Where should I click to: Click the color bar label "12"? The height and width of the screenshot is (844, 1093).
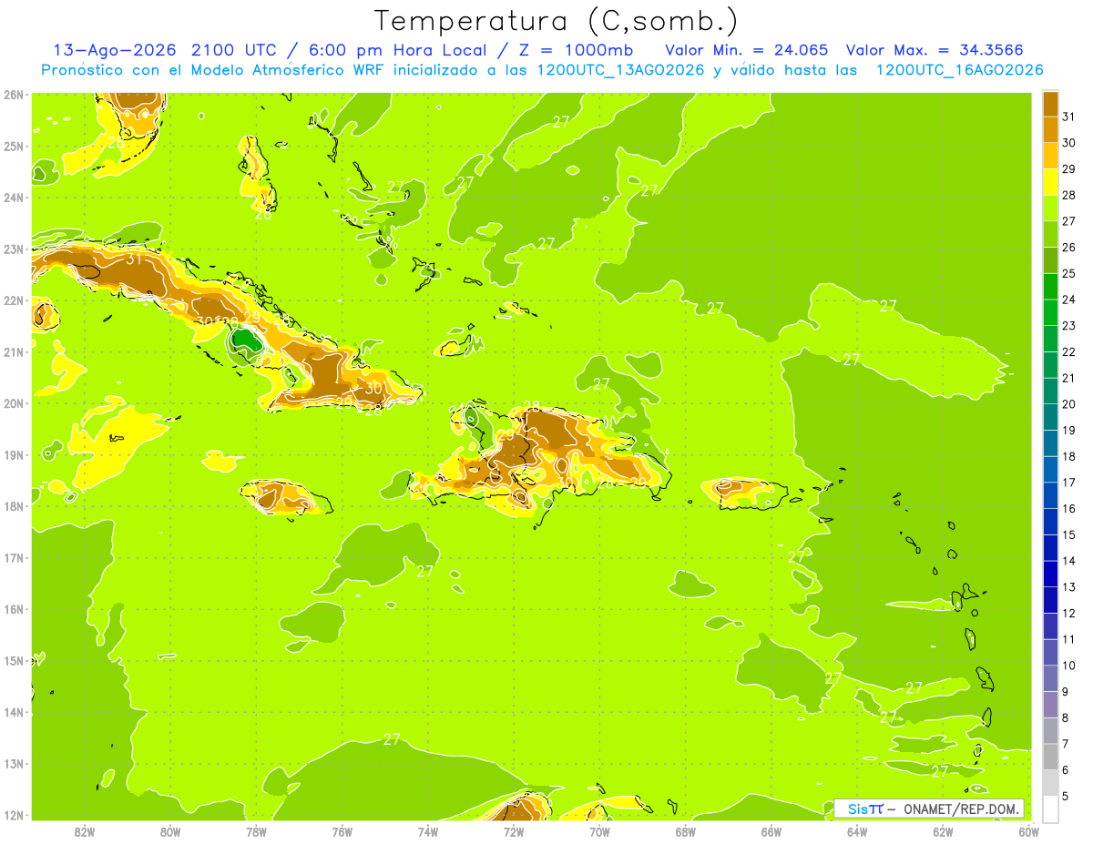(x=1068, y=614)
